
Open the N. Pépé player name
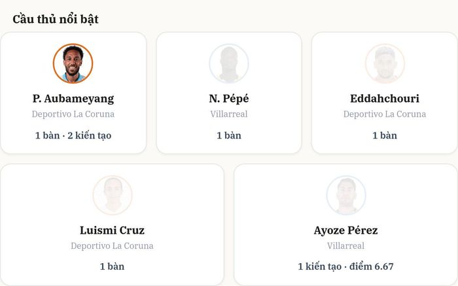click(x=229, y=99)
